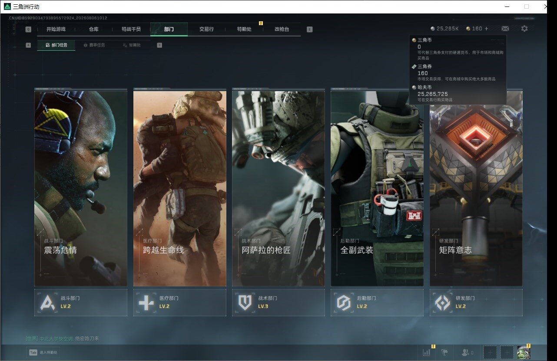Click the 哈夫币 coin icon next to 25,265K

433,29
